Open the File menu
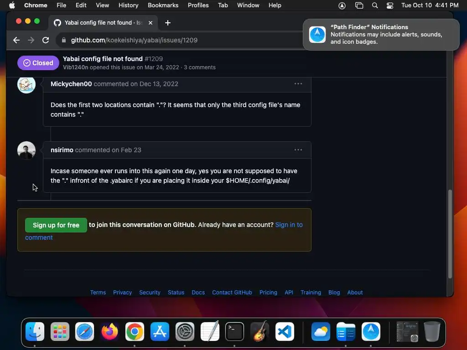 point(62,5)
